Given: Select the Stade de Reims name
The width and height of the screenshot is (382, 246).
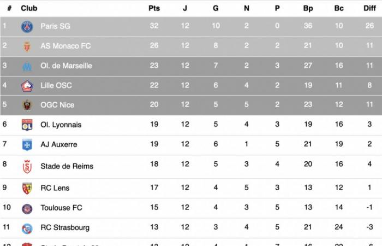Looking at the screenshot, I should point(67,166).
